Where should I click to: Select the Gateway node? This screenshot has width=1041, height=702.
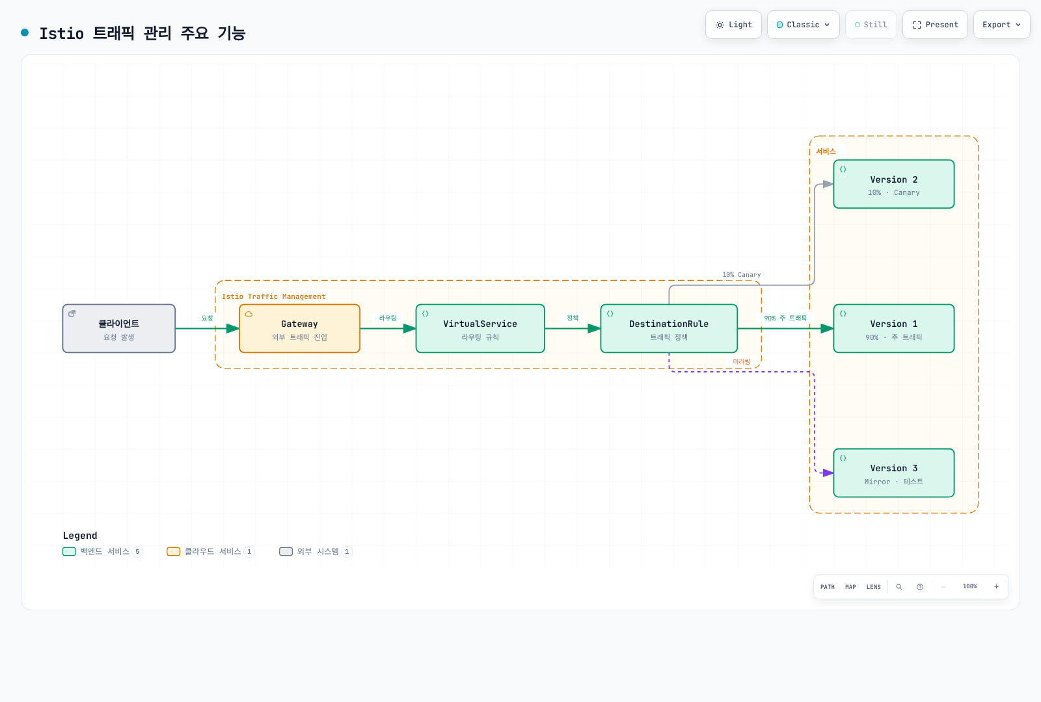click(x=300, y=329)
